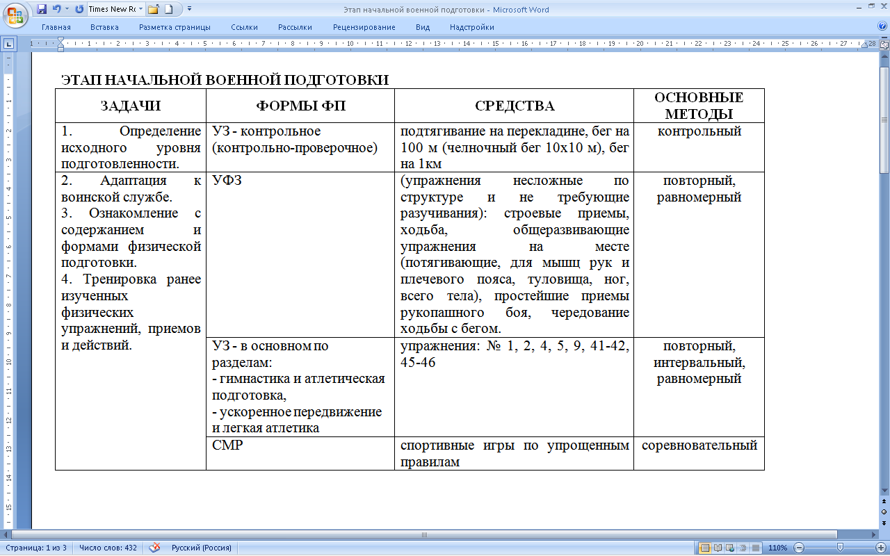Image resolution: width=890 pixels, height=556 pixels.
Task: Click the open folder icon in quick access
Action: [x=154, y=10]
